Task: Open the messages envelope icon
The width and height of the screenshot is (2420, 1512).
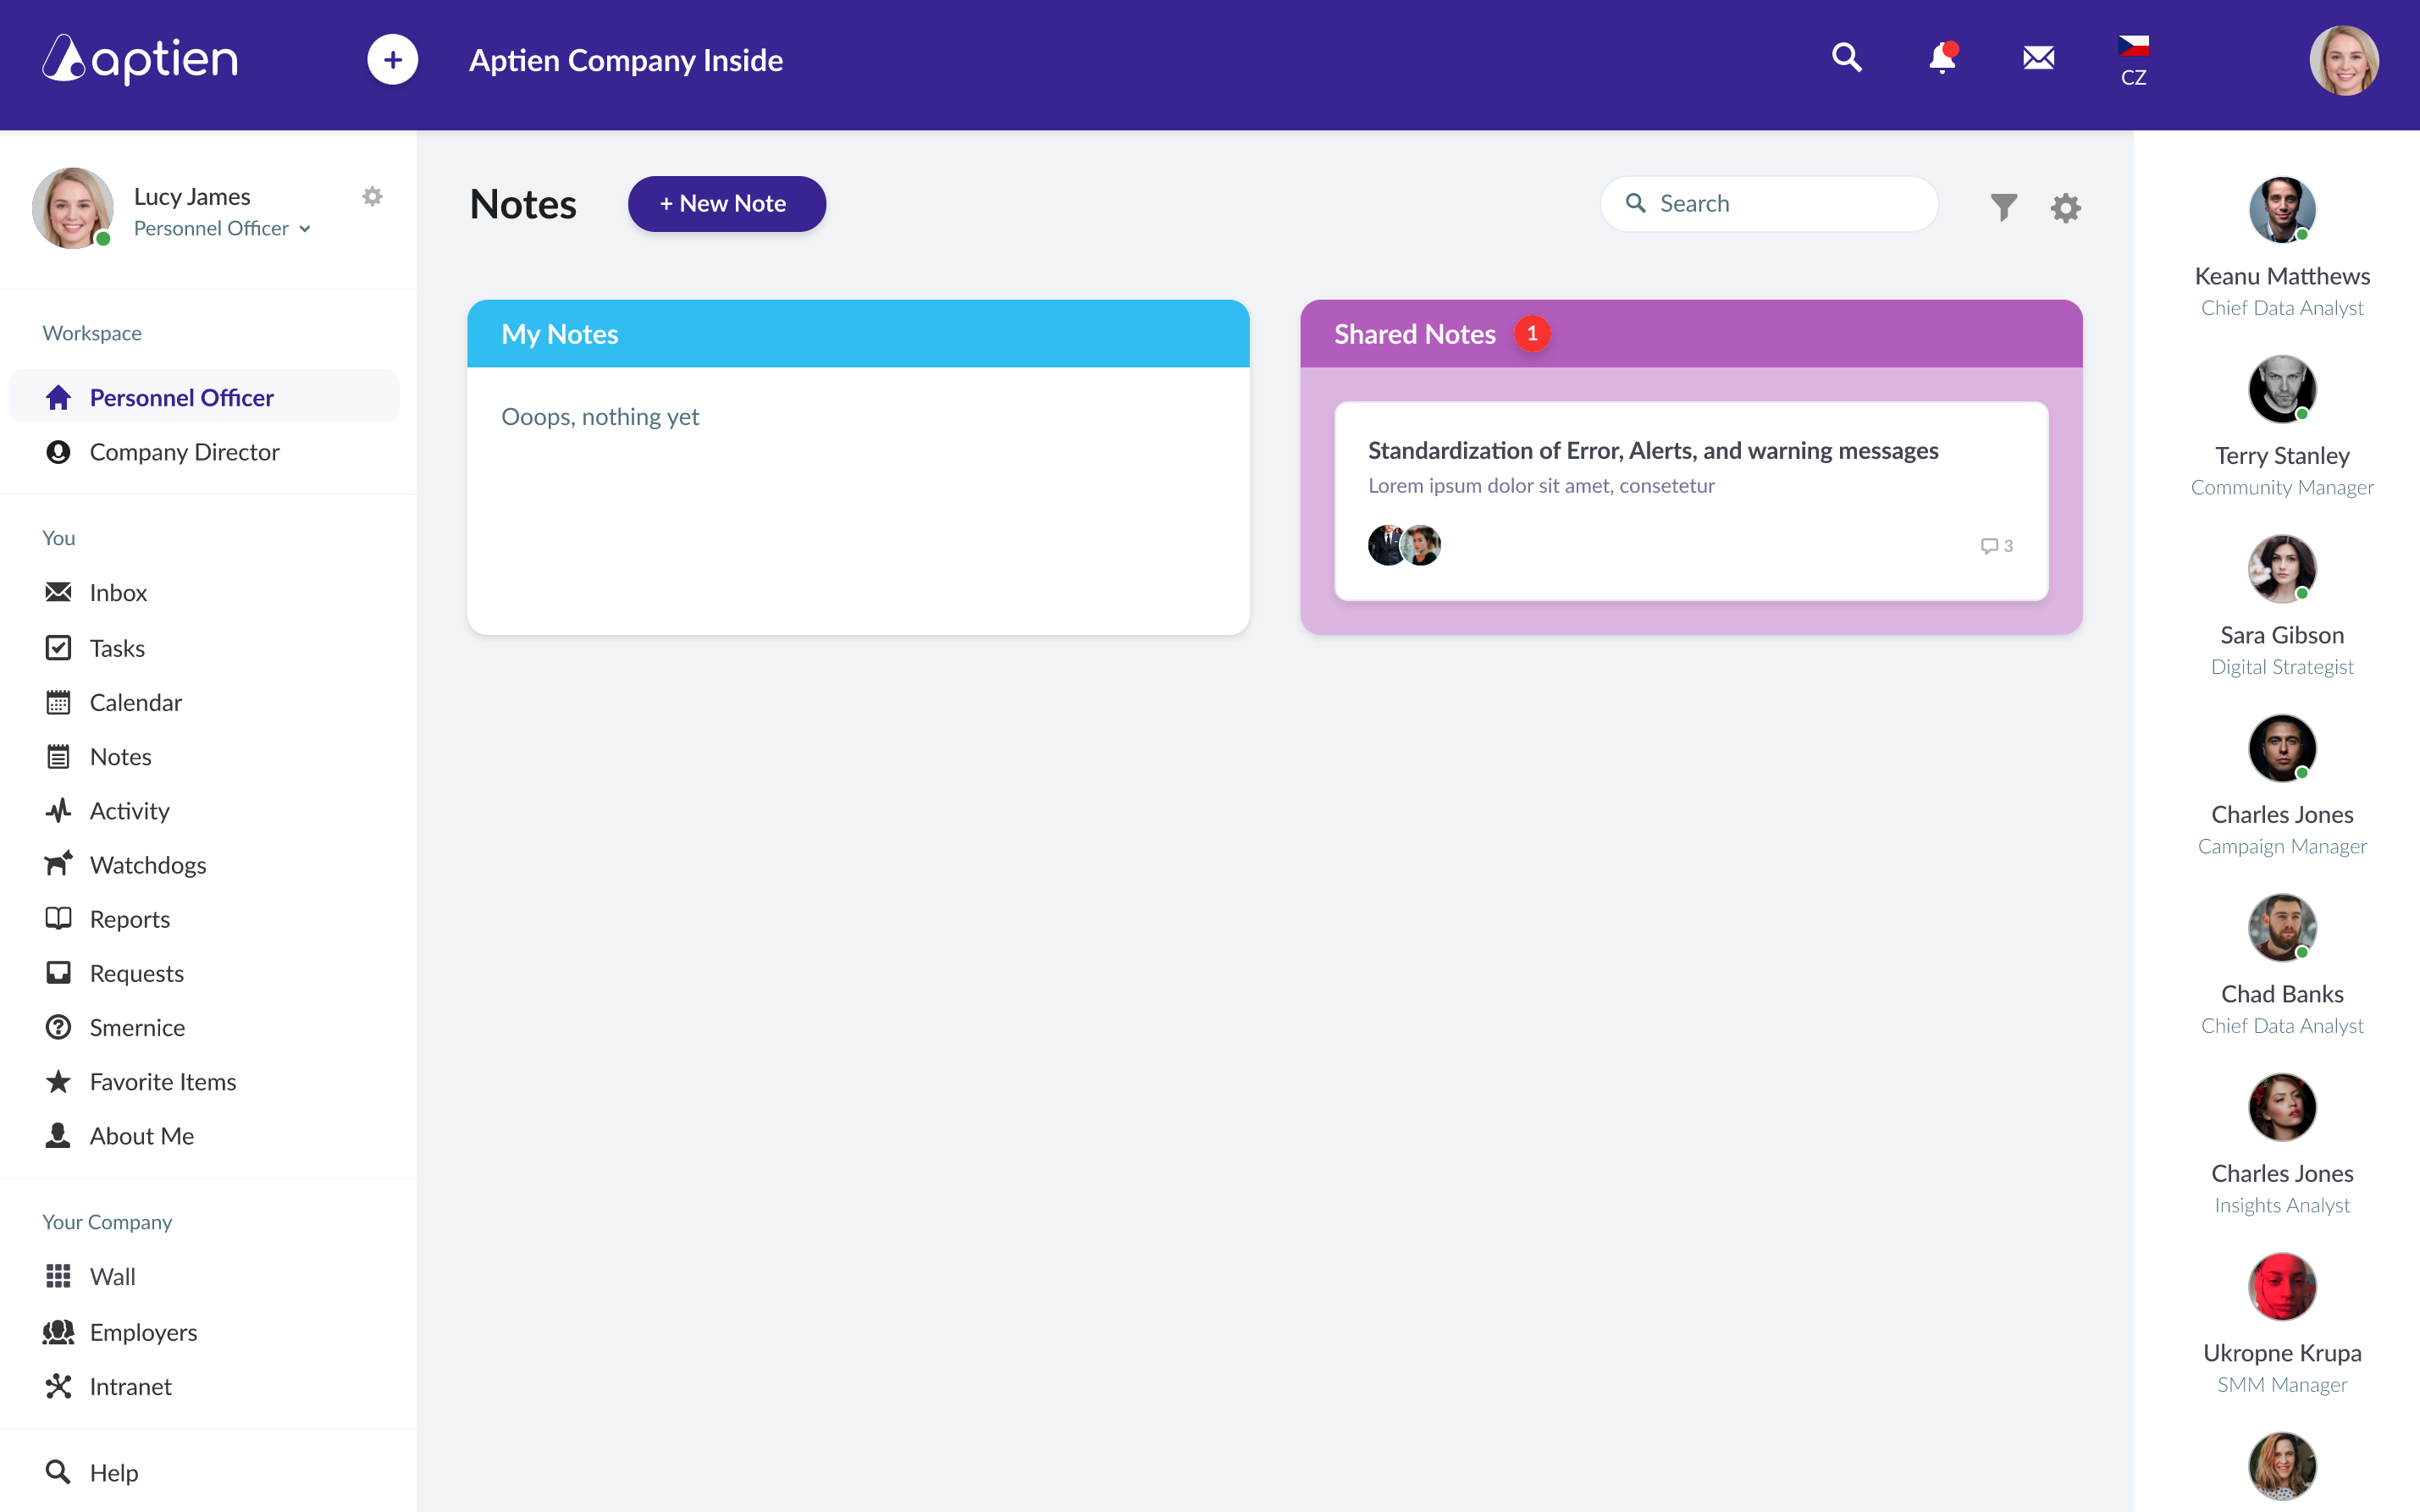Action: pyautogui.click(x=2038, y=59)
